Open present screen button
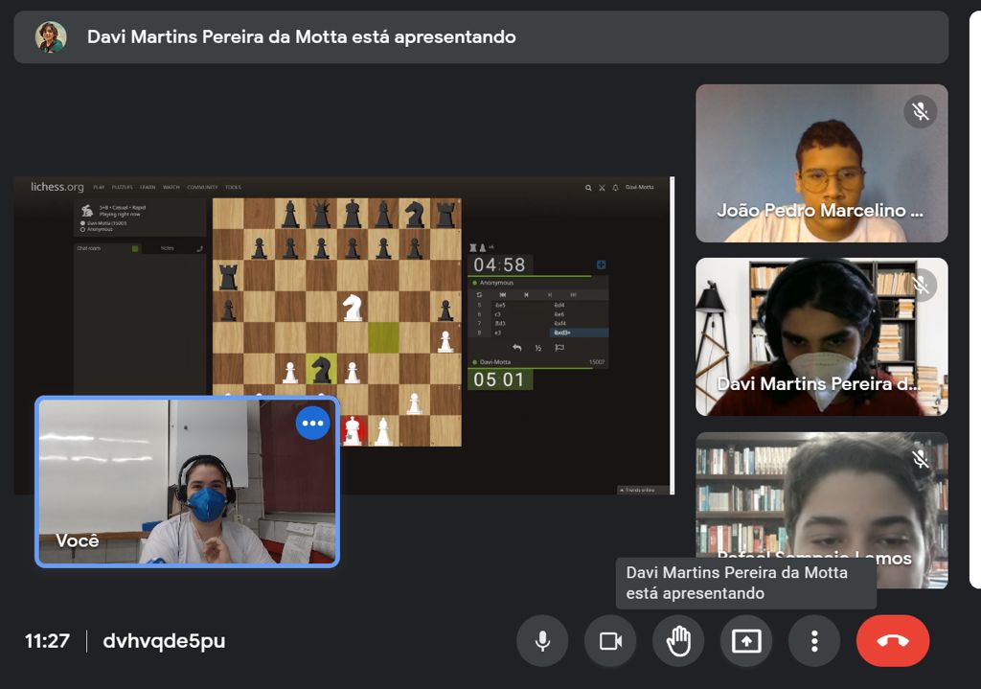 click(x=745, y=641)
